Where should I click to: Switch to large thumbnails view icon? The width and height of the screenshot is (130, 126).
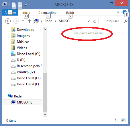tap(123, 120)
